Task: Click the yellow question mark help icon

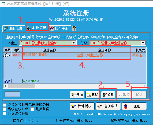Action: pos(74,28)
